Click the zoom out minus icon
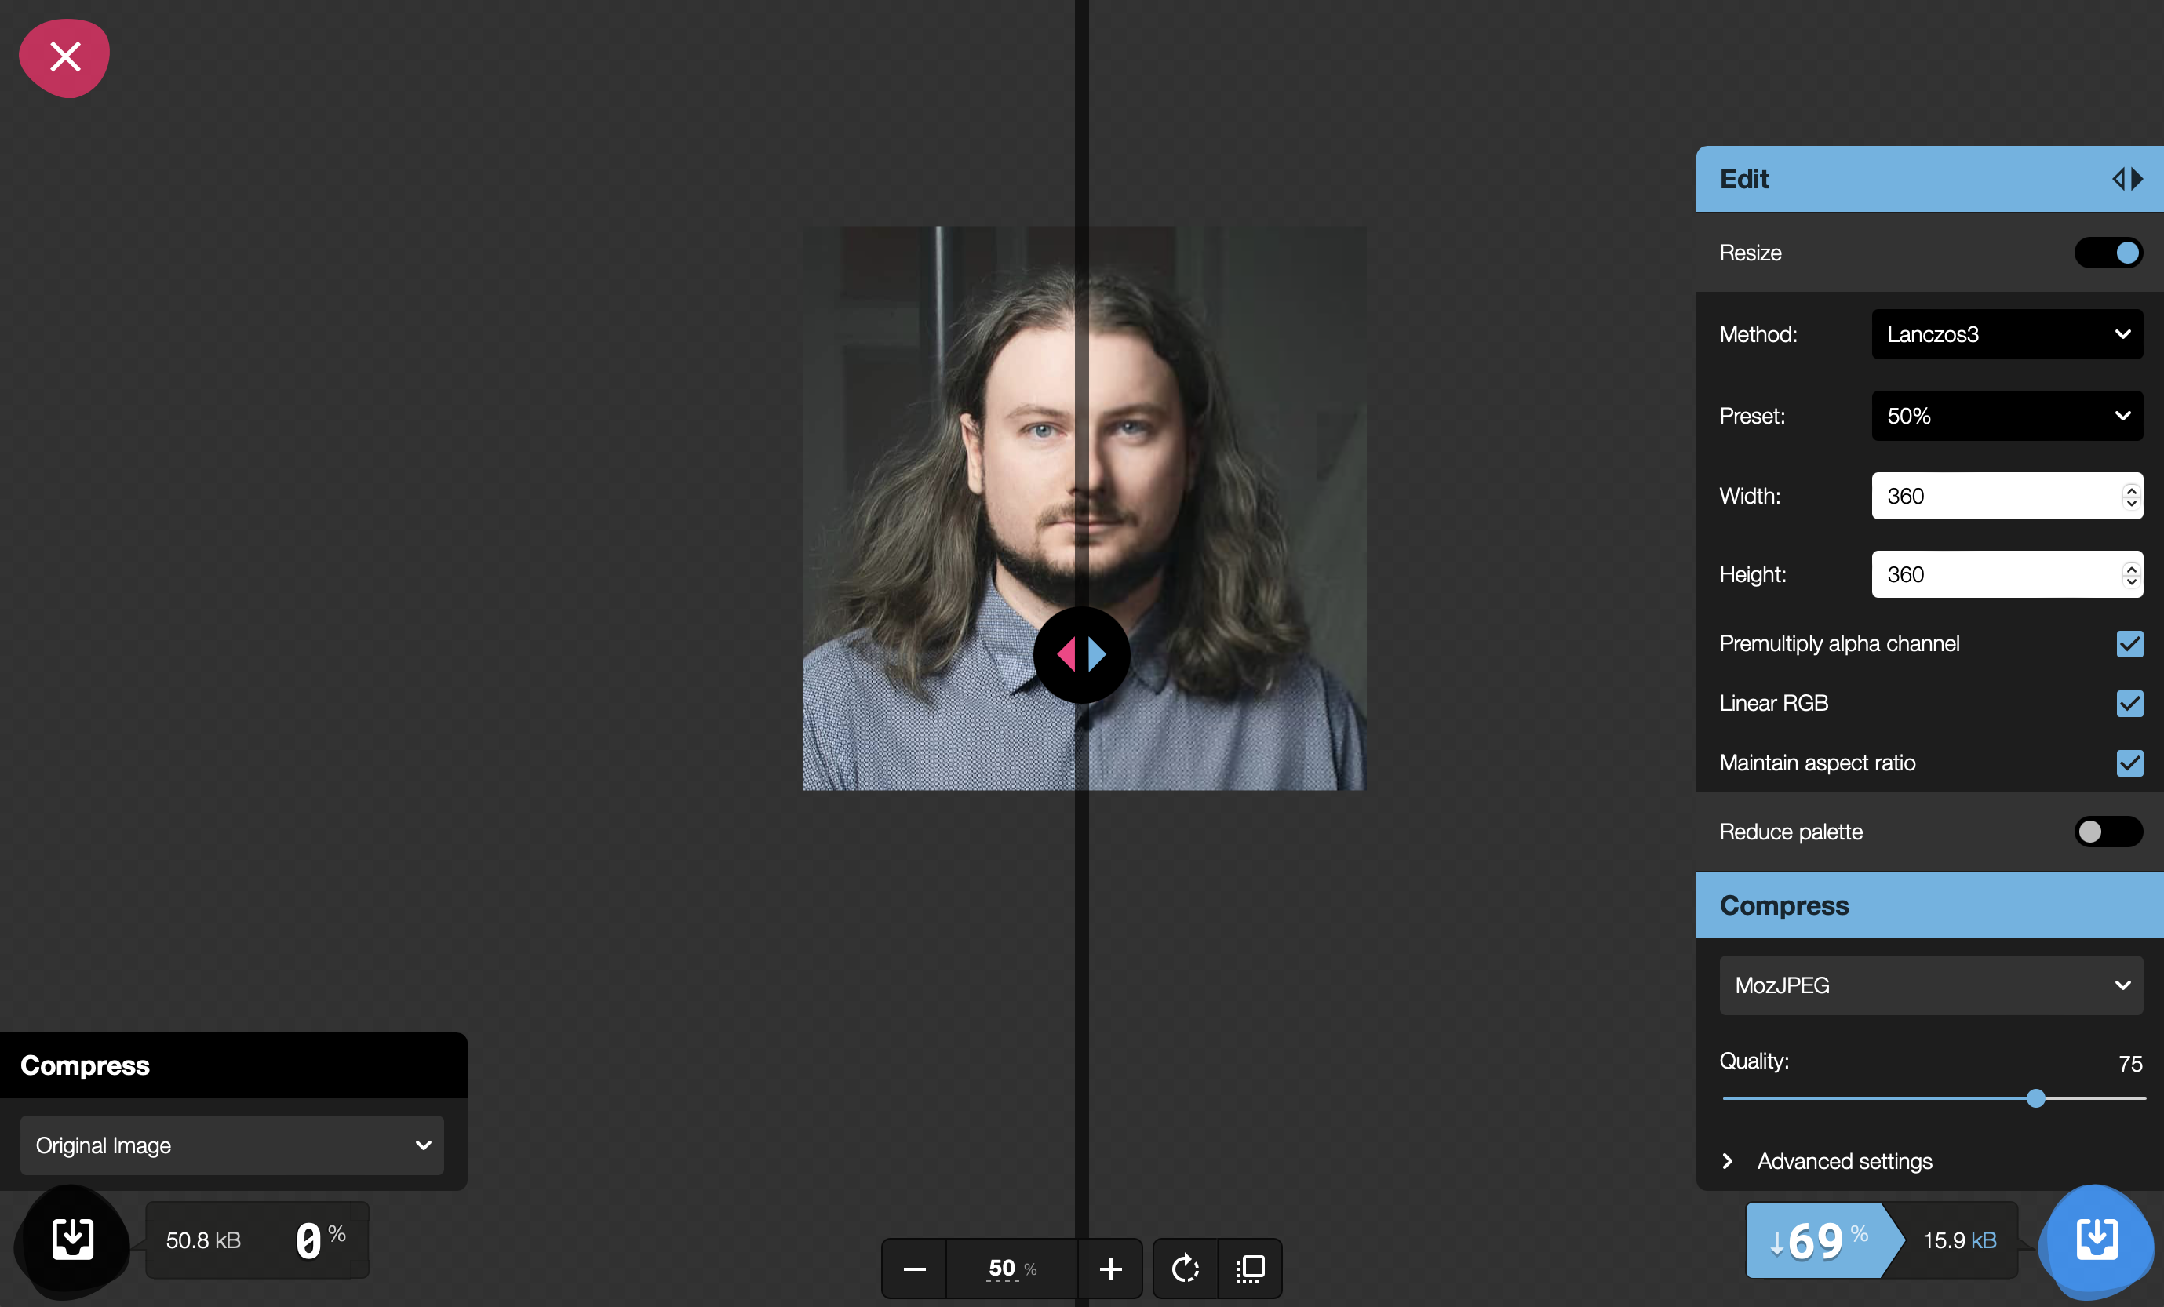2164x1307 pixels. pyautogui.click(x=913, y=1269)
